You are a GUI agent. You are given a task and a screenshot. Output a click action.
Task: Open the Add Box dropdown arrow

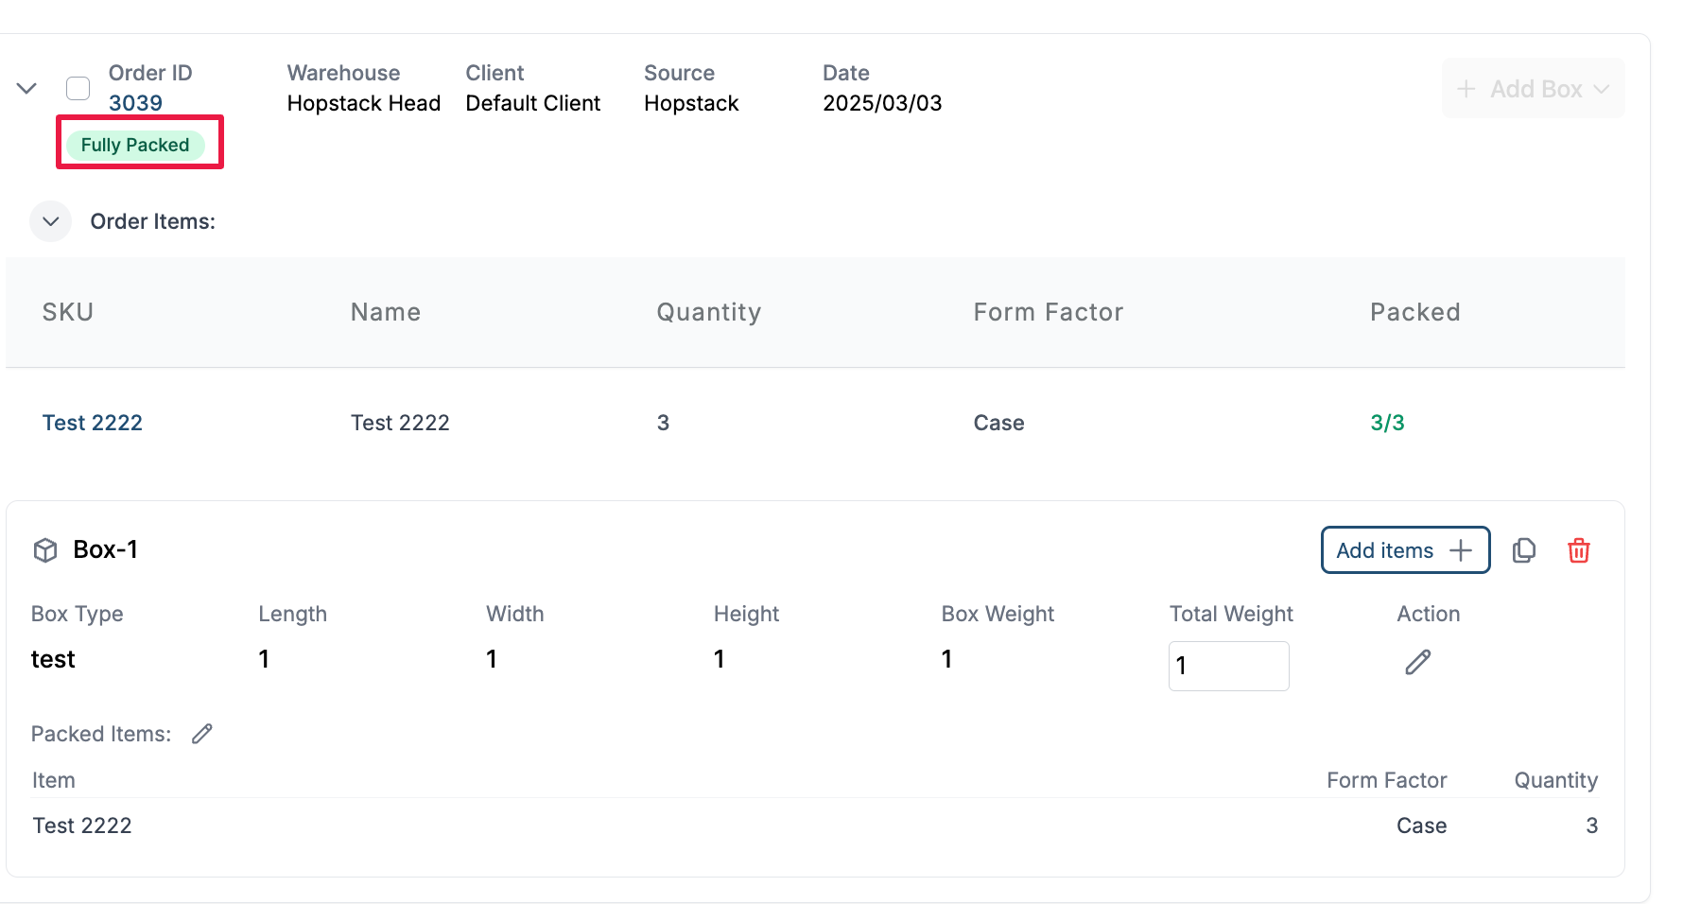click(x=1601, y=89)
